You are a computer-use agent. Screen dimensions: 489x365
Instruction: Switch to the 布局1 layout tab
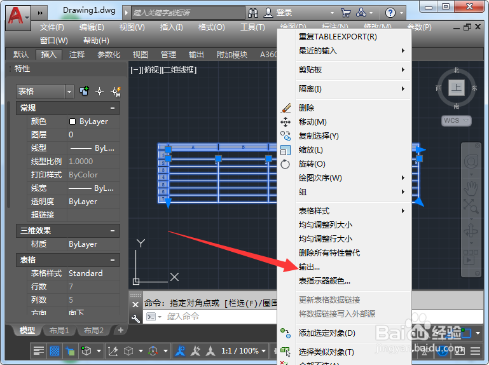pyautogui.click(x=59, y=330)
